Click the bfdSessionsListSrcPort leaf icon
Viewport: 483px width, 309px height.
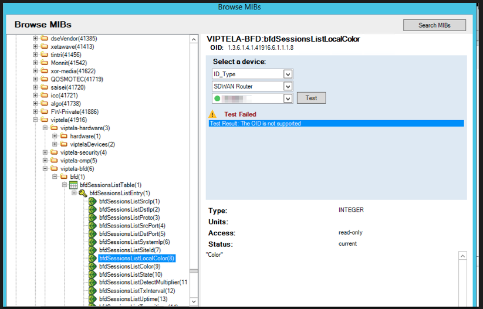coord(93,226)
